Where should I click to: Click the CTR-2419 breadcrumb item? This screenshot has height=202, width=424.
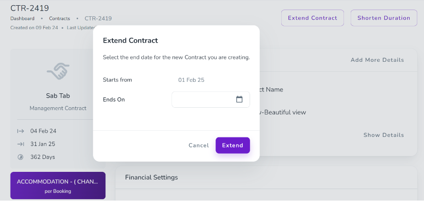coord(98,19)
